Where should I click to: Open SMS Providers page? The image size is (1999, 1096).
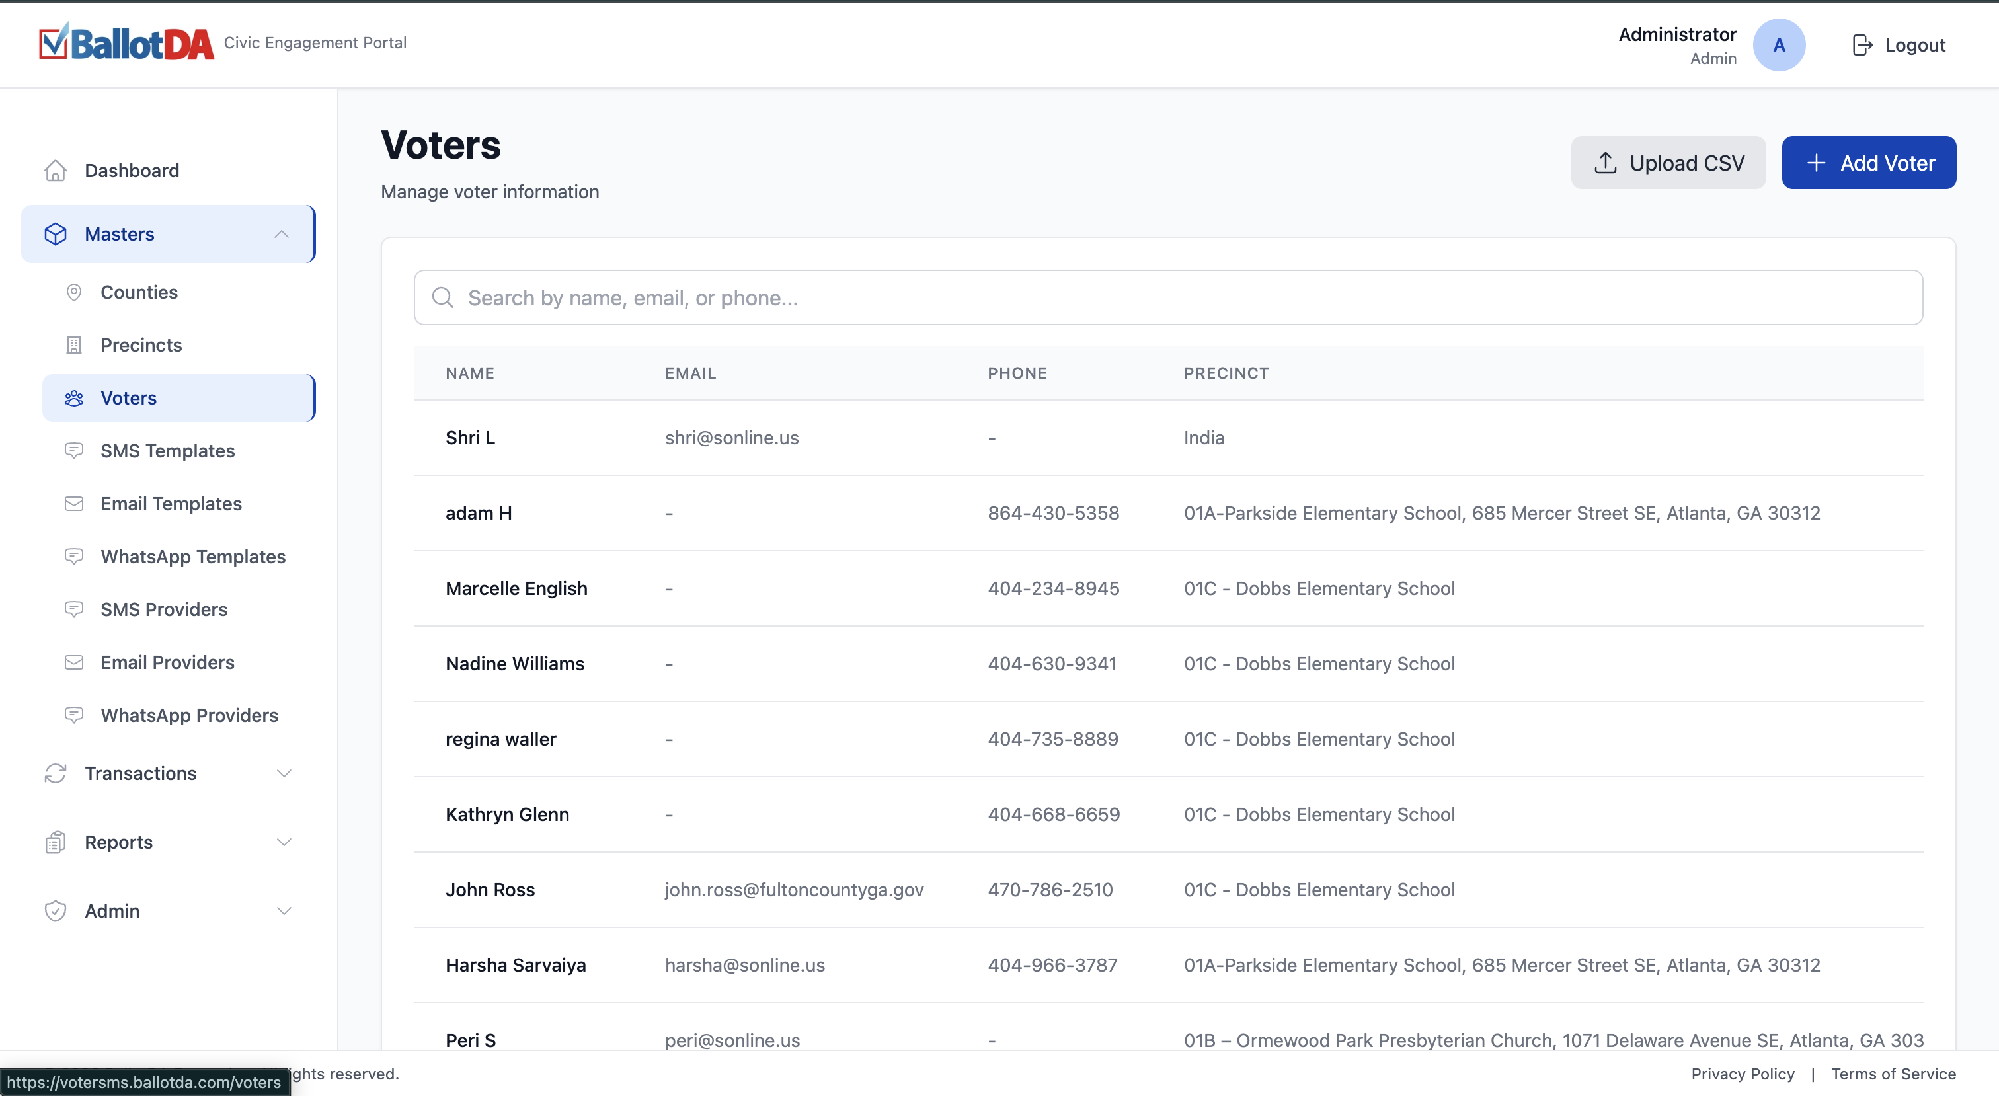click(178, 609)
